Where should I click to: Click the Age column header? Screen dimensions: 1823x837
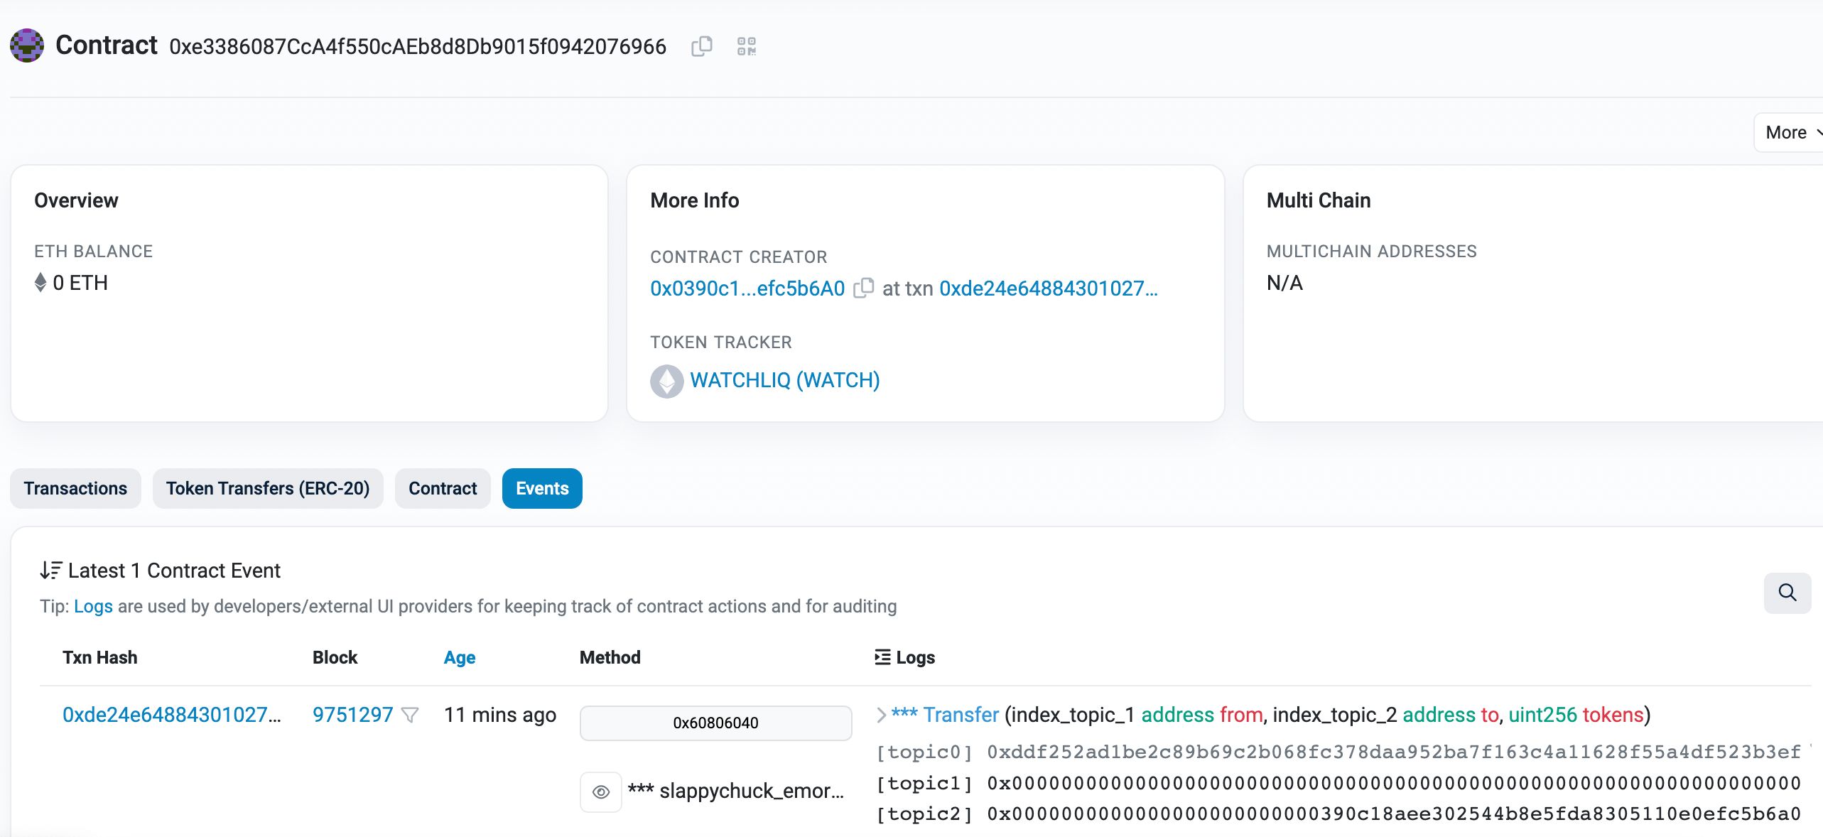460,657
